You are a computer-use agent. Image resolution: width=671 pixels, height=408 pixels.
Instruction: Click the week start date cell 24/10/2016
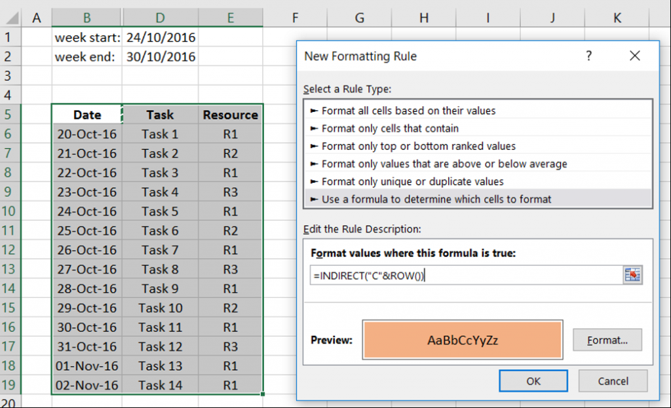161,37
